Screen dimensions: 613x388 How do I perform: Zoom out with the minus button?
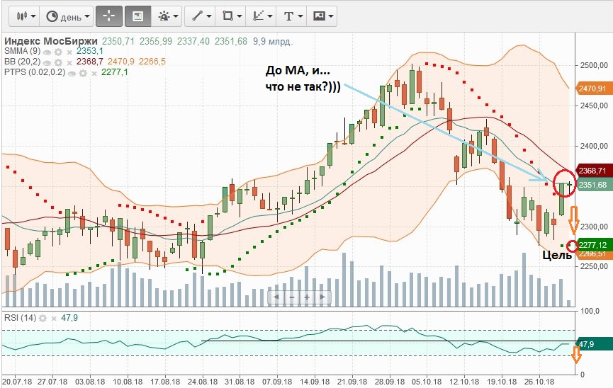click(292, 297)
